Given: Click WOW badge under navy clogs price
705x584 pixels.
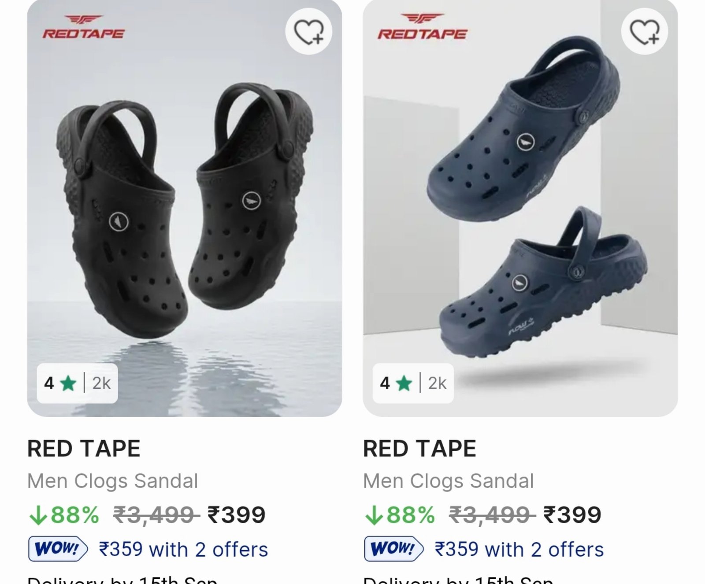Looking at the screenshot, I should click(x=393, y=549).
